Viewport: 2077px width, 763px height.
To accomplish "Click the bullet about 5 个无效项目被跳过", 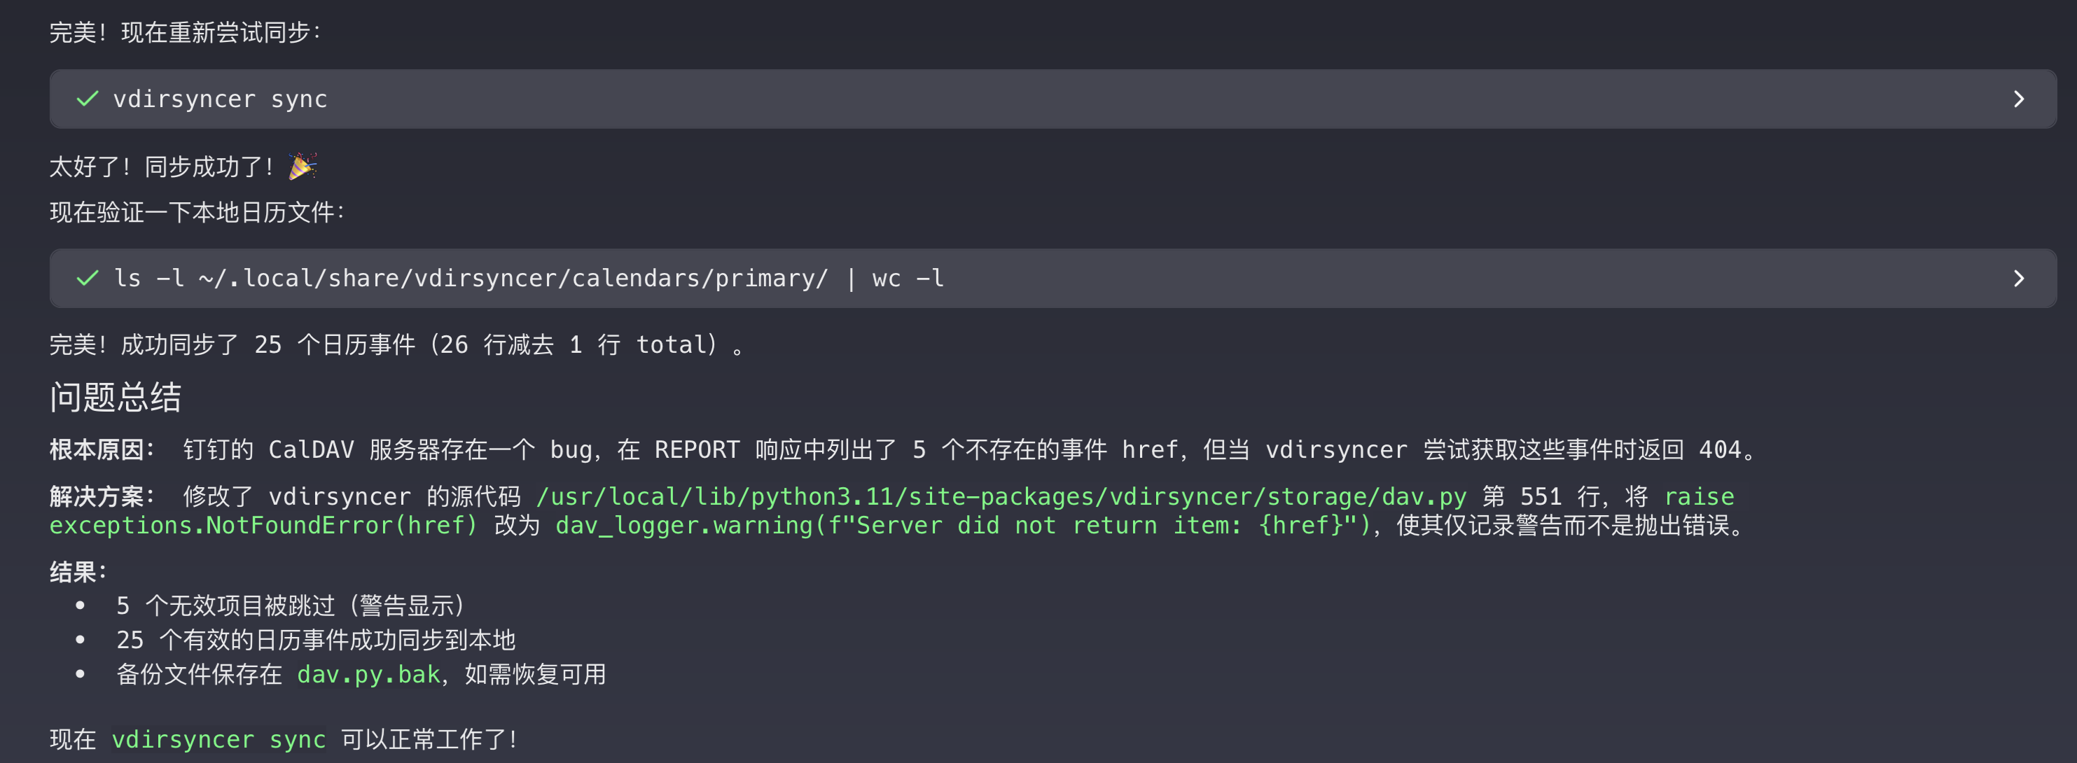I will (291, 606).
